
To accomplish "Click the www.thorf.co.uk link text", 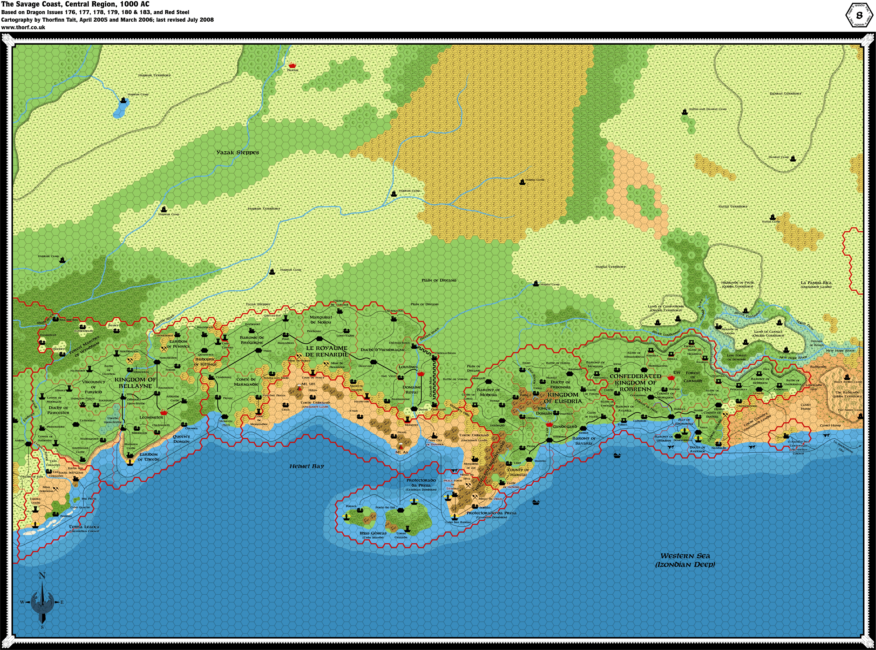I will coord(23,28).
